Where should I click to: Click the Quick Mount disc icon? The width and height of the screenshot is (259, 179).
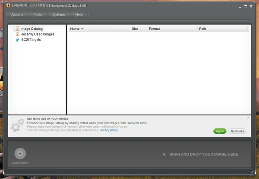[20, 153]
